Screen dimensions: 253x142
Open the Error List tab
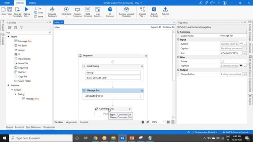19,127
